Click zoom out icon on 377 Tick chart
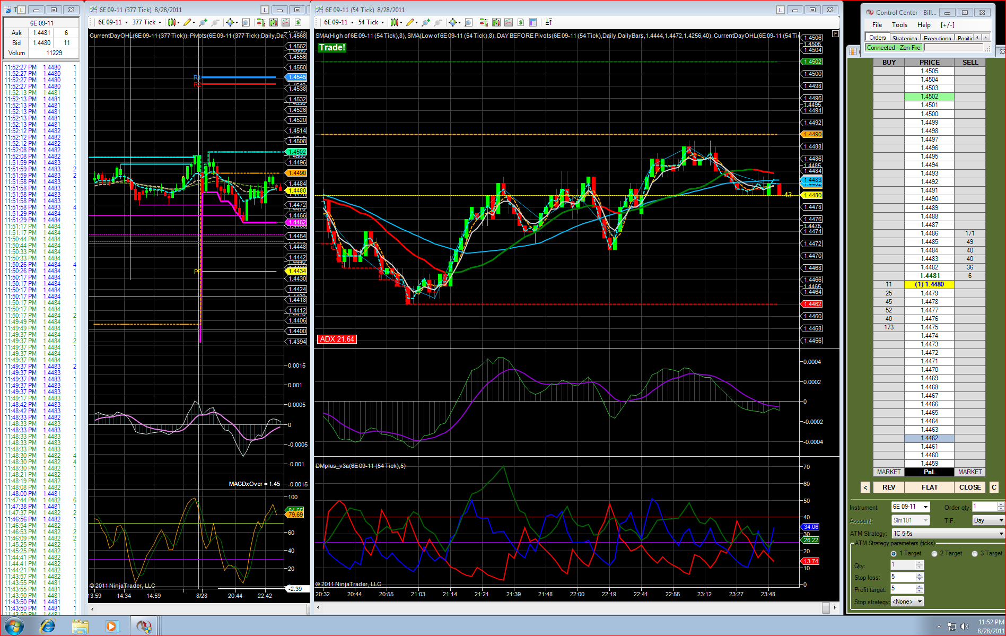Viewport: 1006px width, 636px height. pos(215,22)
